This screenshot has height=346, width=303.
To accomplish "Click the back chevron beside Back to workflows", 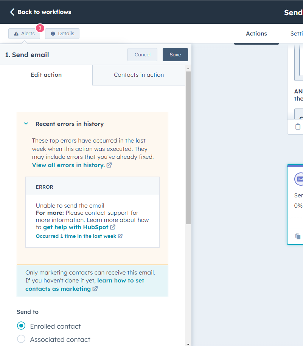I will (12, 12).
